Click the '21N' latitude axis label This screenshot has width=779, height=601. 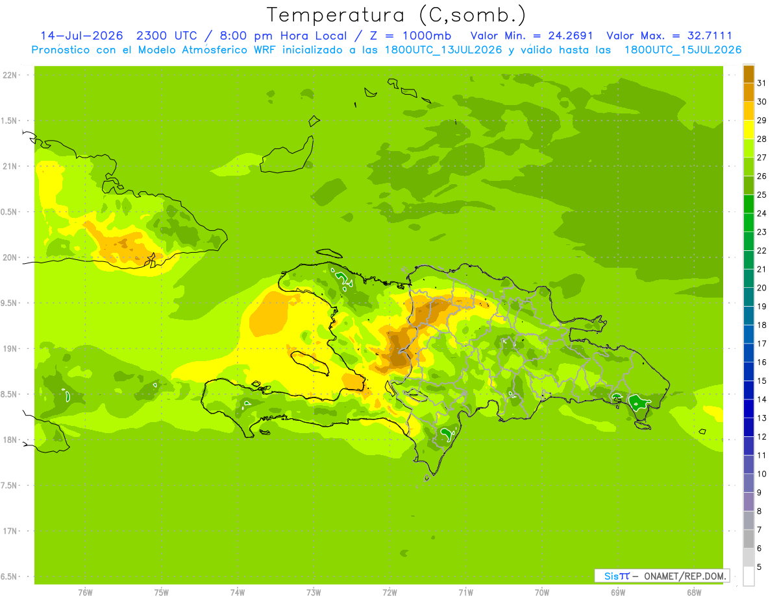click(10, 166)
